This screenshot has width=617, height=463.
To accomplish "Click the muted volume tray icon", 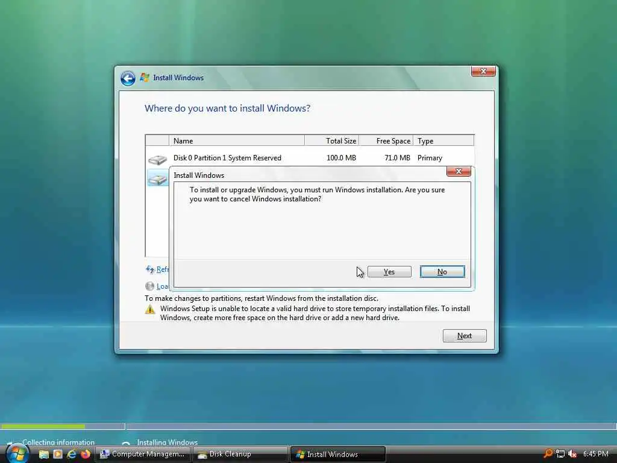I will coord(572,454).
